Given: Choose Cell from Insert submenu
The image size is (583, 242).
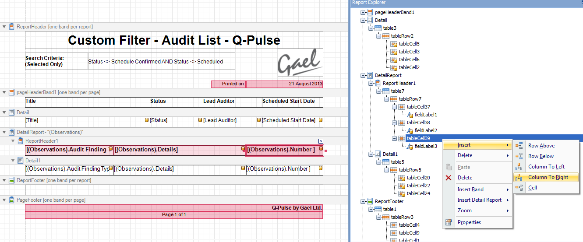Looking at the screenshot, I should click(x=546, y=188).
